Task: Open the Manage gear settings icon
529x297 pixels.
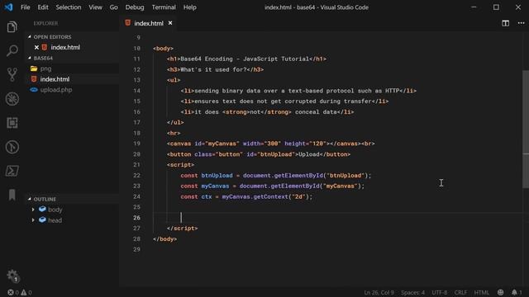Action: pyautogui.click(x=13, y=276)
